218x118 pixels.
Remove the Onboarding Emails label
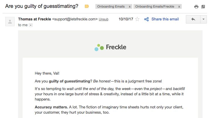click(x=130, y=6)
